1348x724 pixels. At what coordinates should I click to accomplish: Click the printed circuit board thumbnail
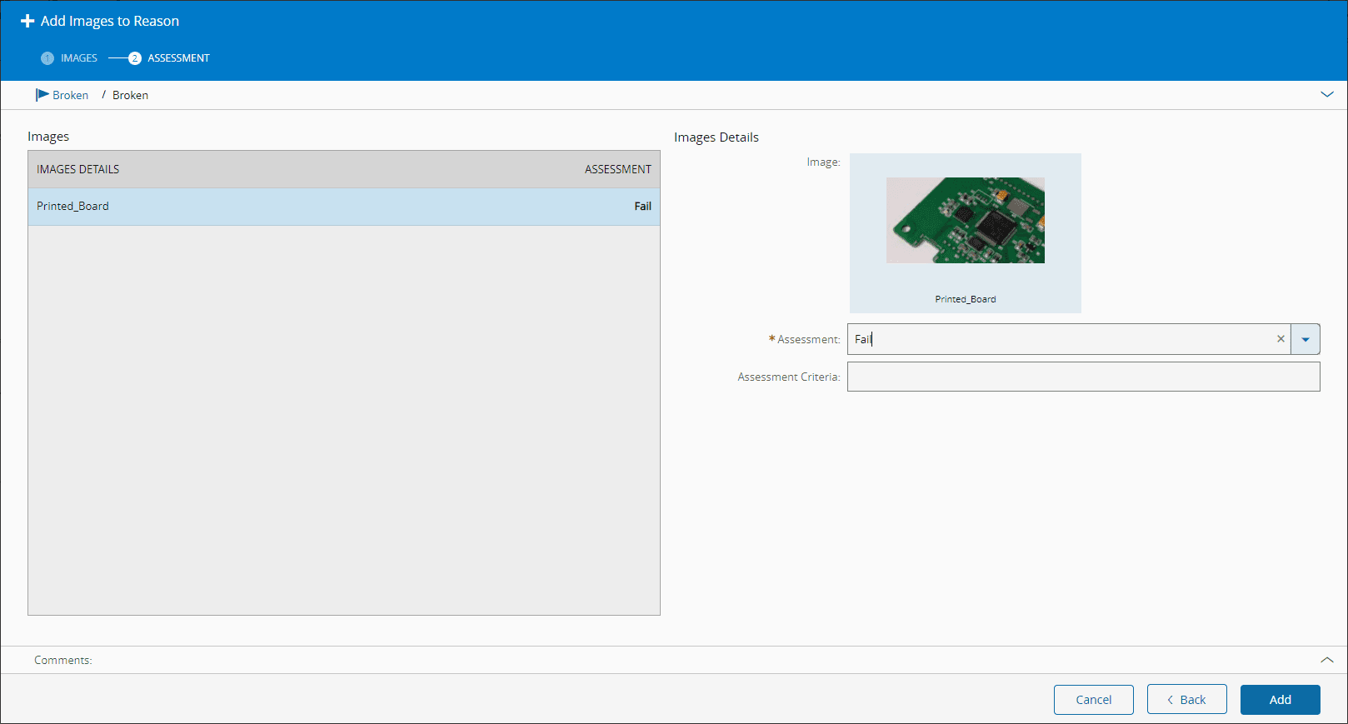click(965, 221)
